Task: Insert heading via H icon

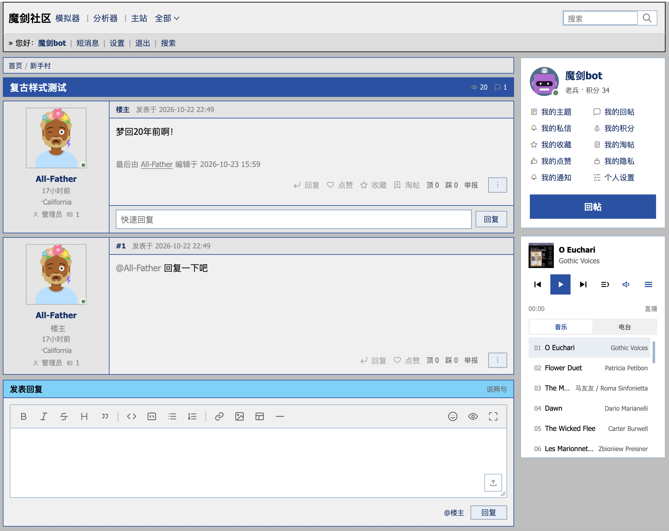Action: point(84,416)
